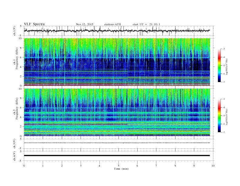The height and width of the screenshot is (186, 240).
Task: Click the "ch.1(V)" waveform axis label
Action: click(x=15, y=31)
